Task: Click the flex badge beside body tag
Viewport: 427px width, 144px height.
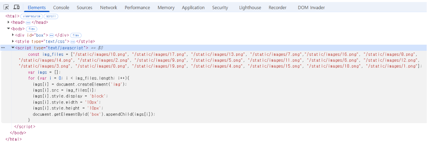Action: [32, 29]
